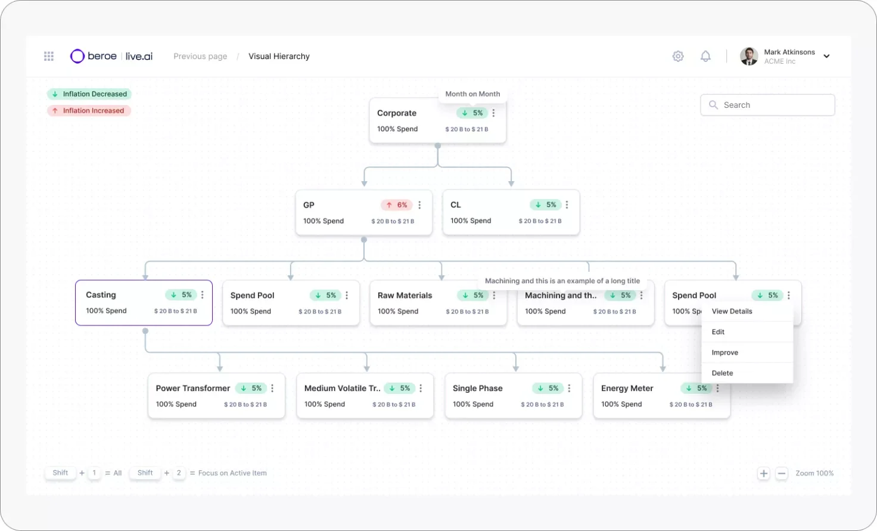Collapse children under the GP node connector

pyautogui.click(x=364, y=240)
